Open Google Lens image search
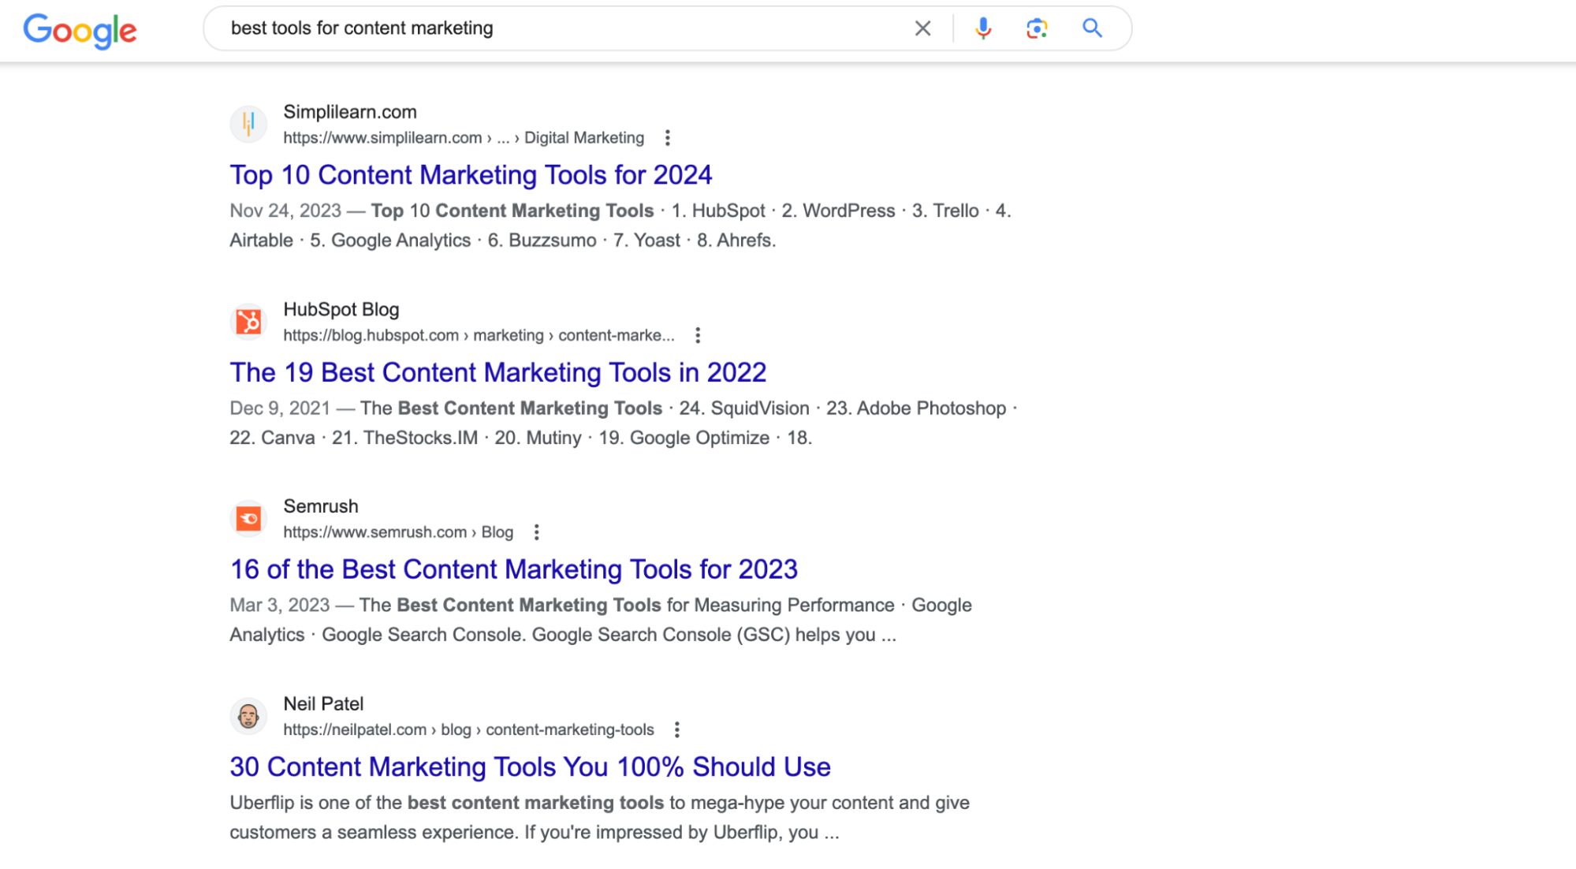 point(1037,28)
